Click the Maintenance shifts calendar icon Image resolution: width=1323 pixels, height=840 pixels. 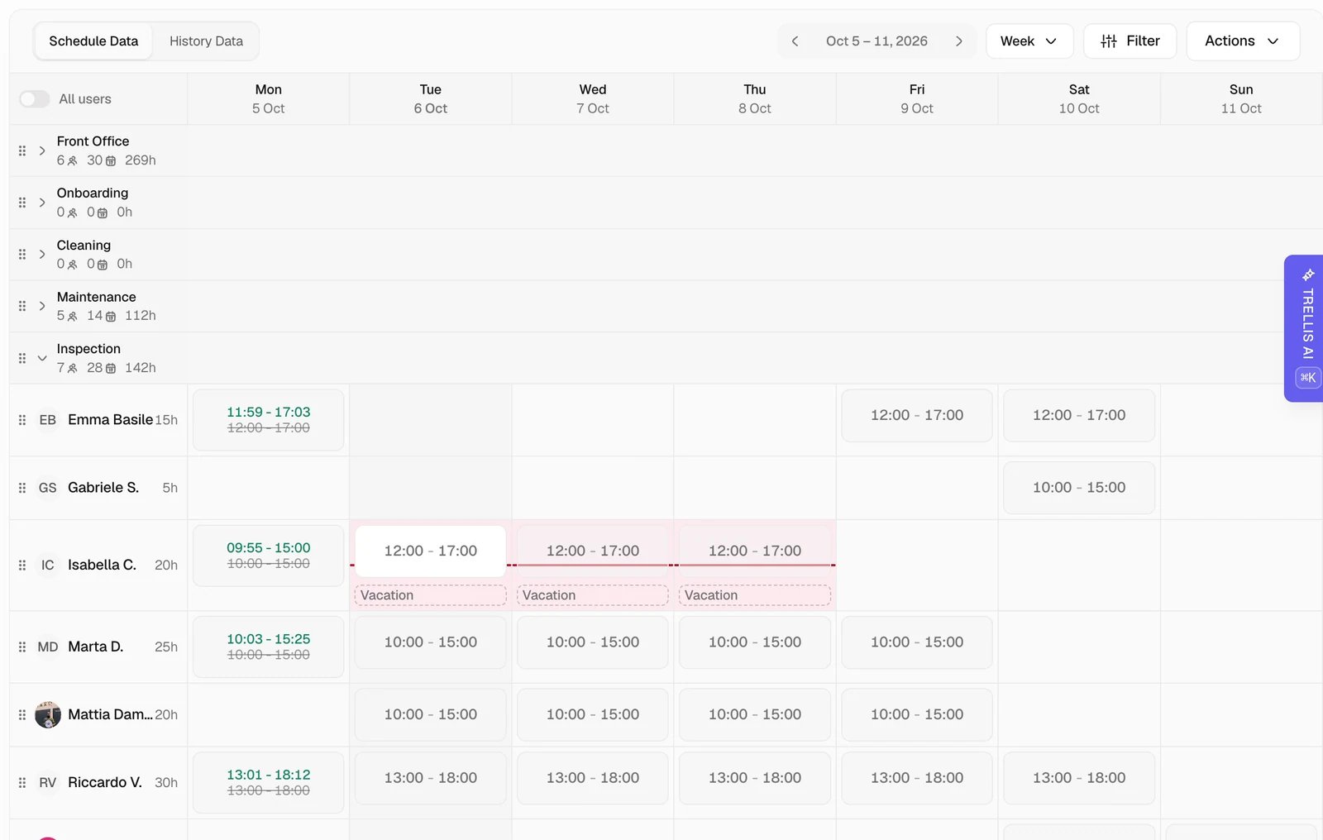click(111, 316)
